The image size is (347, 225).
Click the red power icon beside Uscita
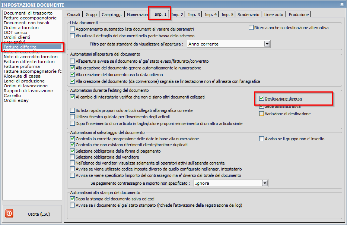pyautogui.click(x=9, y=213)
